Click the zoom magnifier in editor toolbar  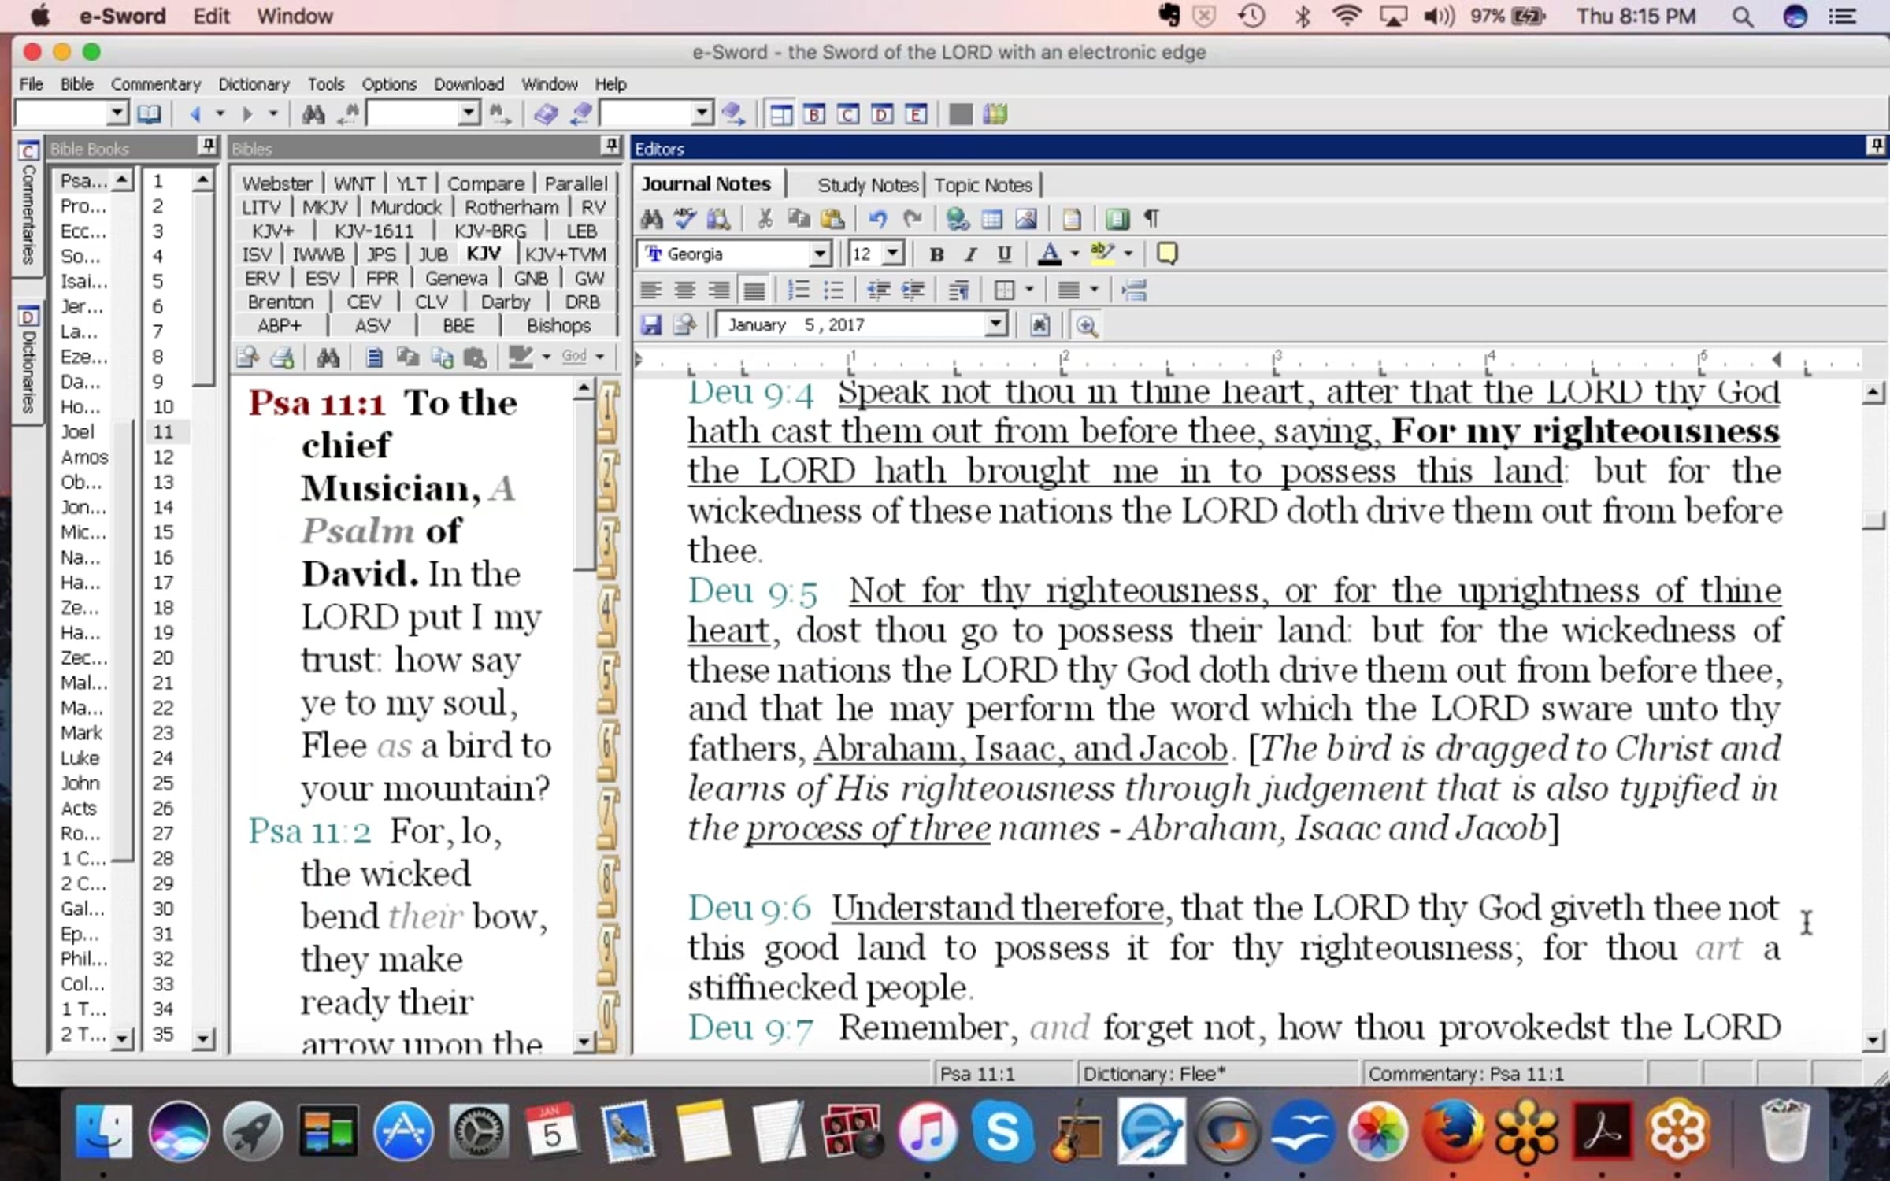(1087, 325)
